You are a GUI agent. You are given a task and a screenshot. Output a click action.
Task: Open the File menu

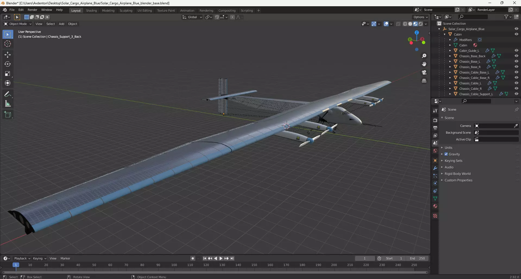[x=12, y=10]
